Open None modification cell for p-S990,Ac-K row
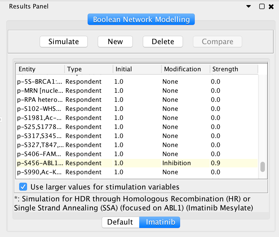Viewport: 279px width, 237px height. coord(185,172)
